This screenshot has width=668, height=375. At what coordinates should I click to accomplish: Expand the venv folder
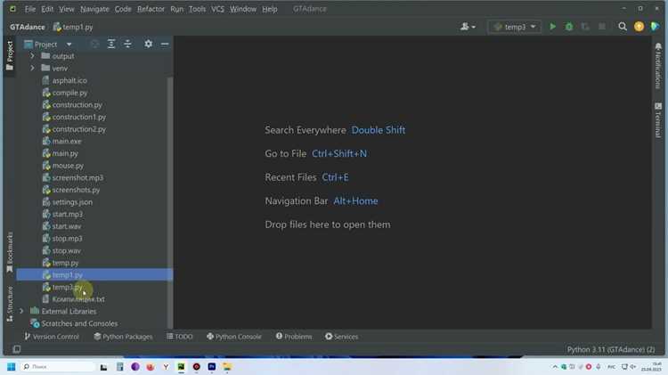pyautogui.click(x=32, y=68)
